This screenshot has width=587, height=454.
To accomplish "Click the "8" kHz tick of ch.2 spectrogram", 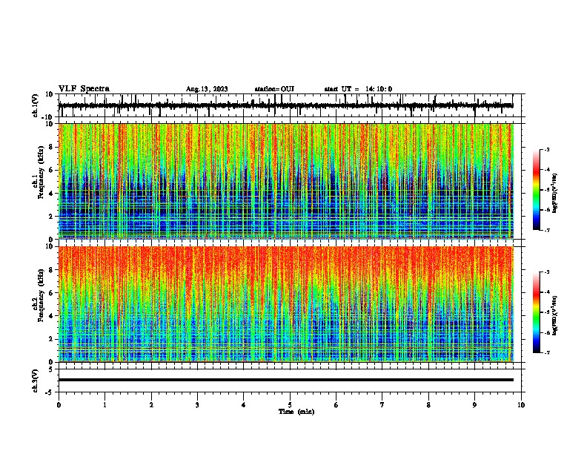I will (51, 270).
